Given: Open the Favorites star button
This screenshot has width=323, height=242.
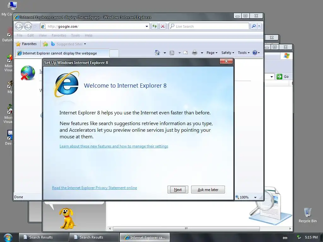Looking at the screenshot, I should 26,44.
